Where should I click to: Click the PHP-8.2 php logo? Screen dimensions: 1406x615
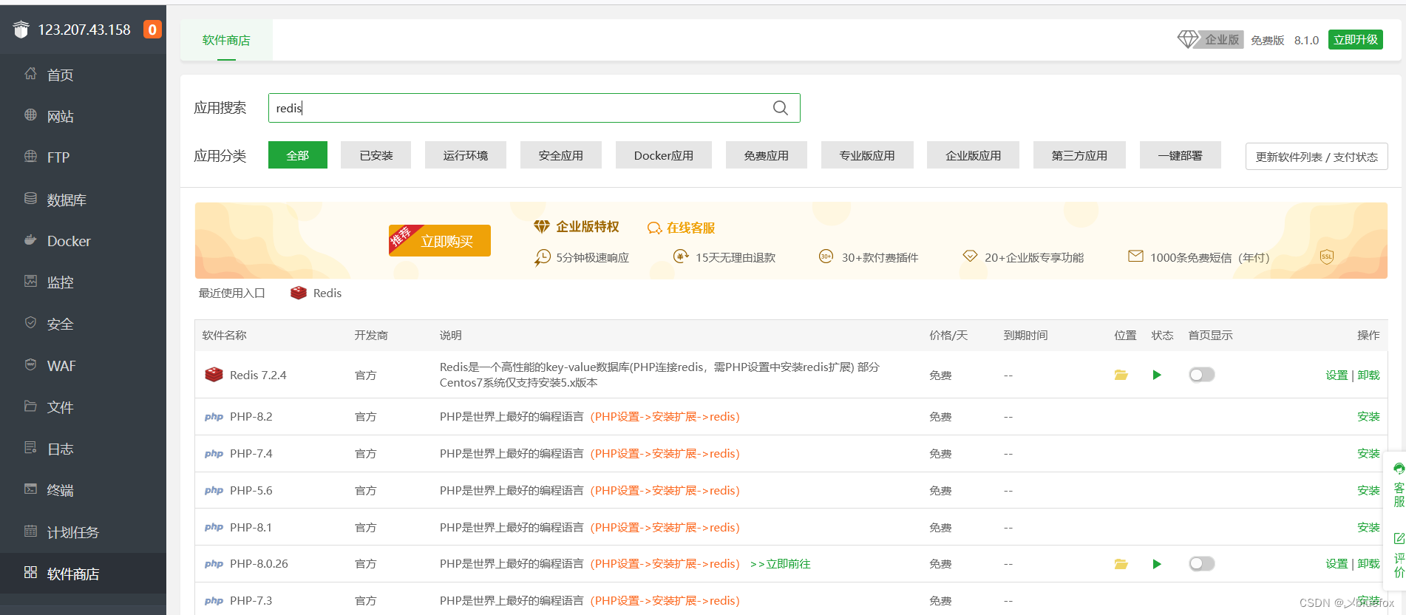[x=214, y=417]
